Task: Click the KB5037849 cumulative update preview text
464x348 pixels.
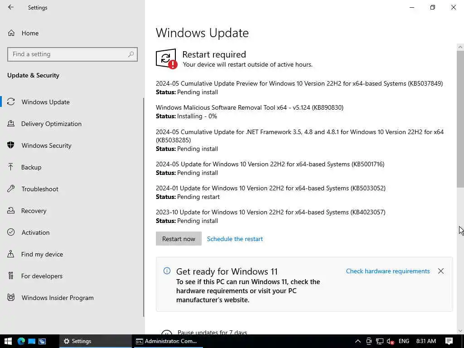Action: [x=299, y=83]
